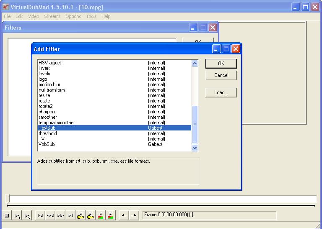Image resolution: width=322 pixels, height=230 pixels.
Task: Select the HSV adjust filter
Action: [x=114, y=63]
